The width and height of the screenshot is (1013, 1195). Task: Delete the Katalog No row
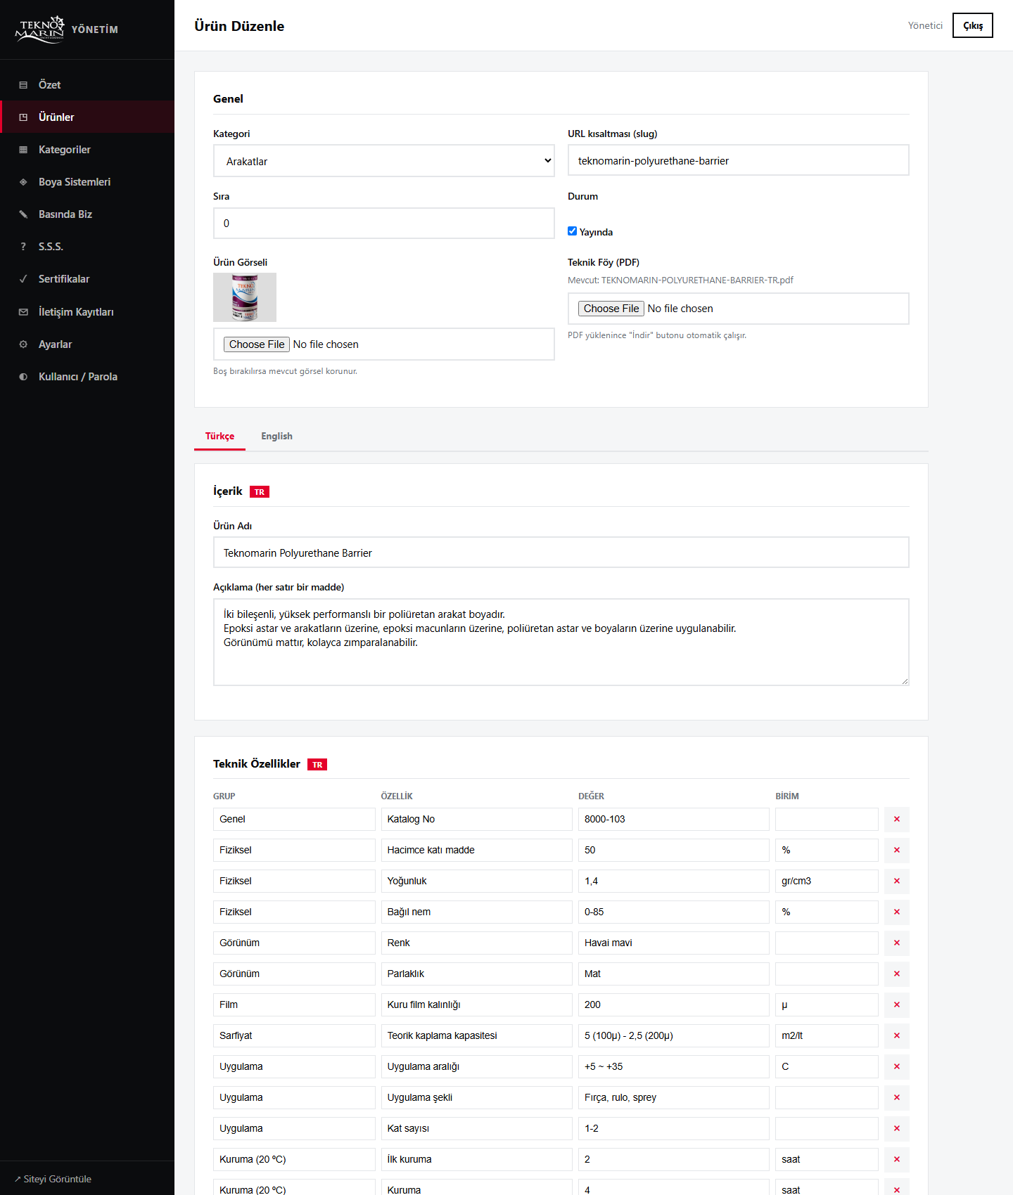(x=897, y=819)
